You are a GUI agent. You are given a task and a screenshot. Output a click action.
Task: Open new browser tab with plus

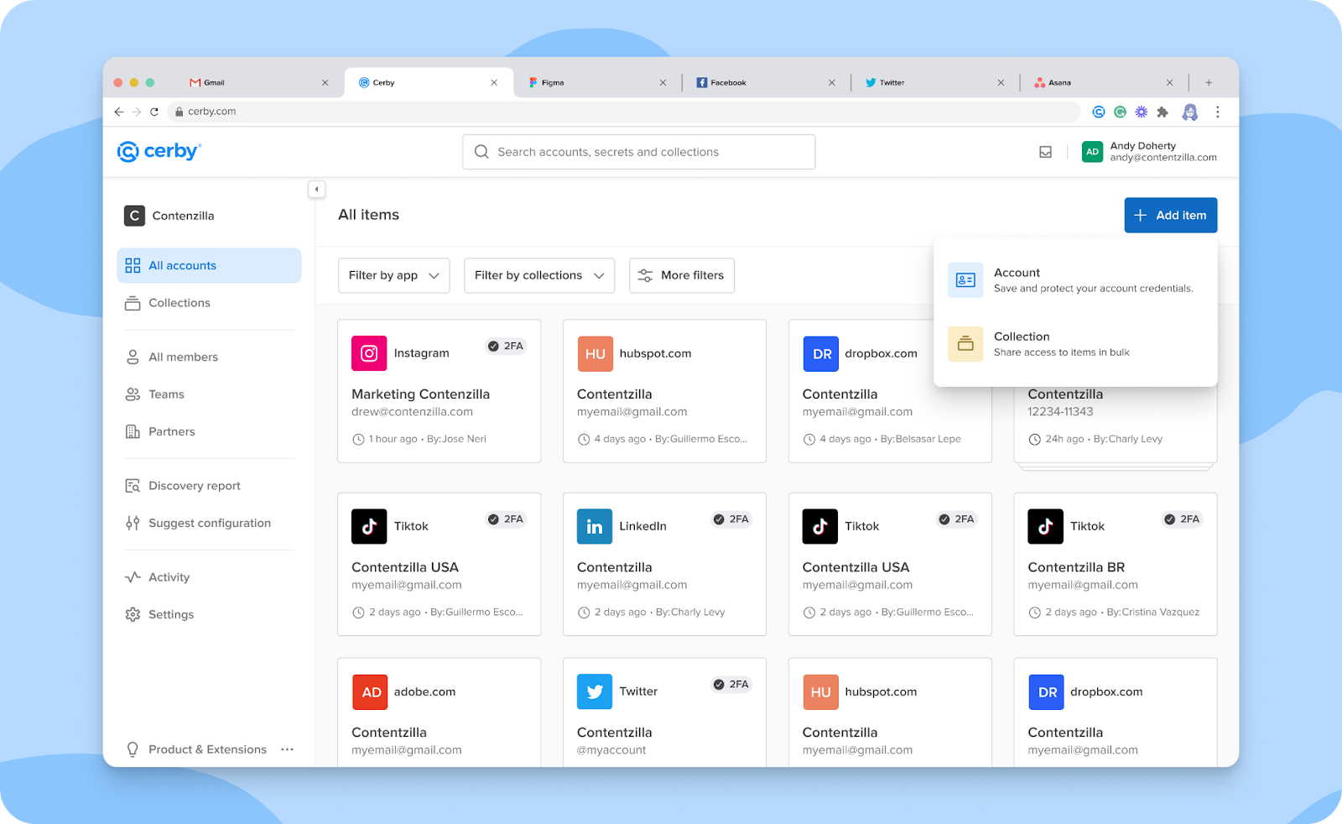pyautogui.click(x=1209, y=82)
